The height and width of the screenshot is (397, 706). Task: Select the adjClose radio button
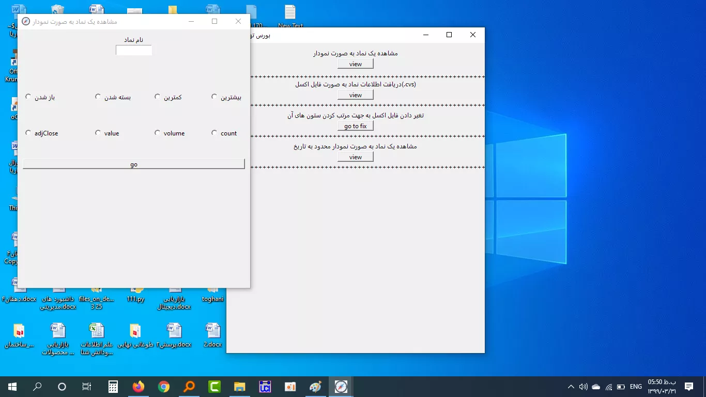coord(28,133)
